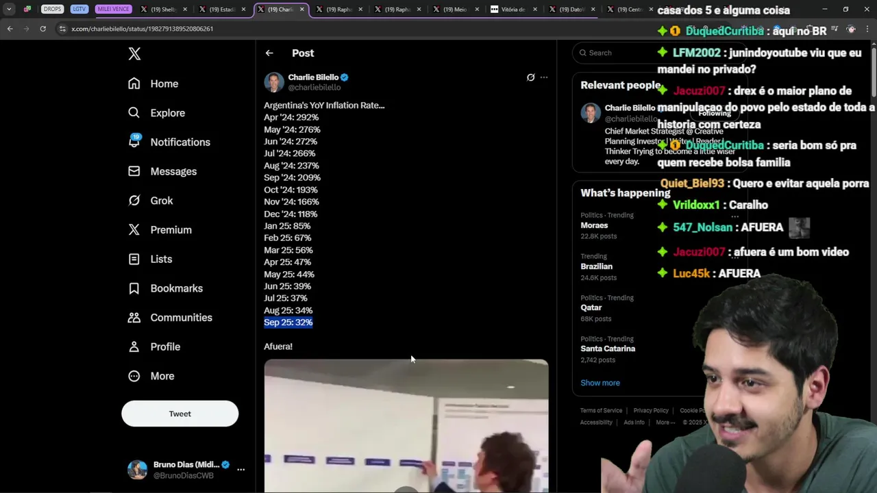Open account menu dots beside Bruno Dias

tap(240, 470)
